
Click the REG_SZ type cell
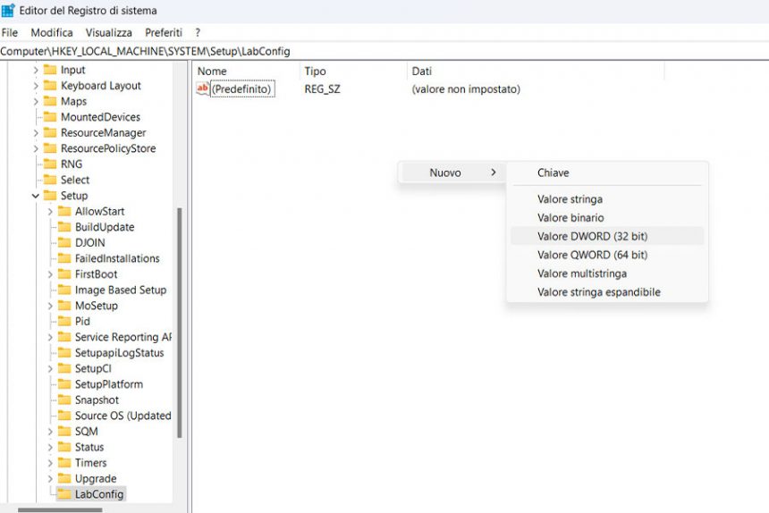(x=322, y=89)
